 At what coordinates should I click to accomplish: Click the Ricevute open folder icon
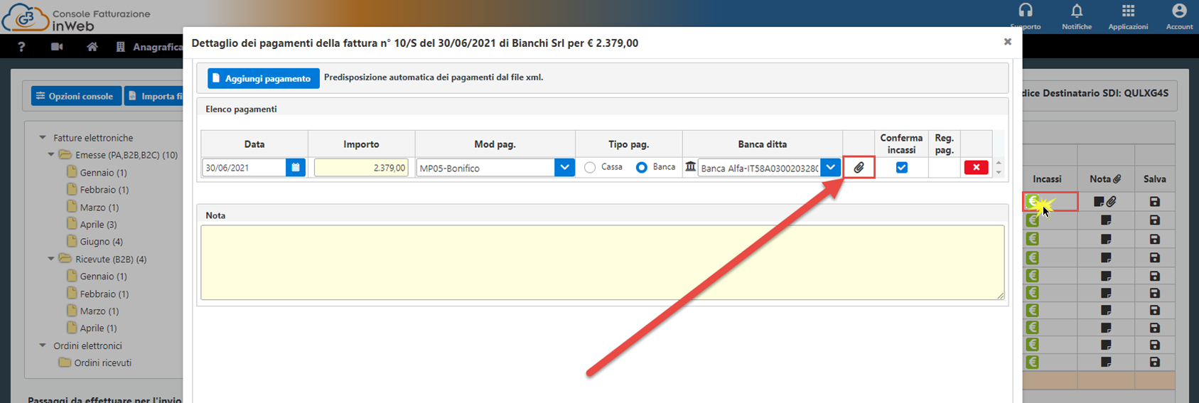coord(65,259)
